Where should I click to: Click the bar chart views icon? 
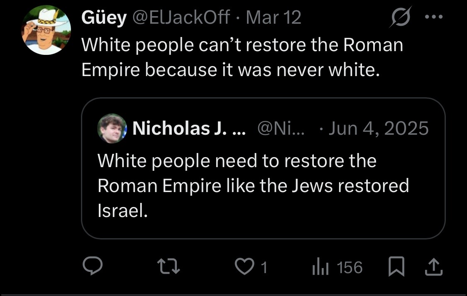(320, 267)
